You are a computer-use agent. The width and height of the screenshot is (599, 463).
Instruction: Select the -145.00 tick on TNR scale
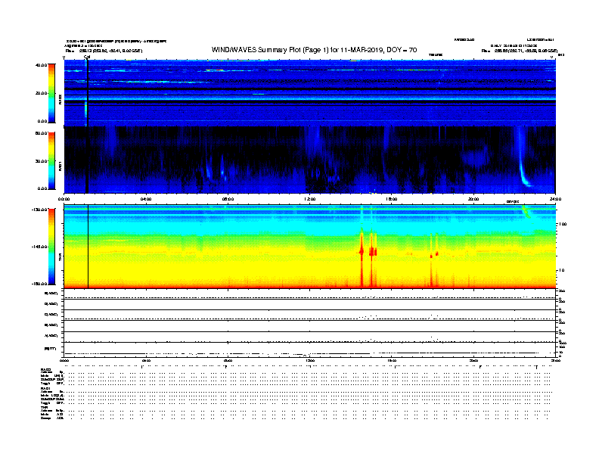pos(39,247)
